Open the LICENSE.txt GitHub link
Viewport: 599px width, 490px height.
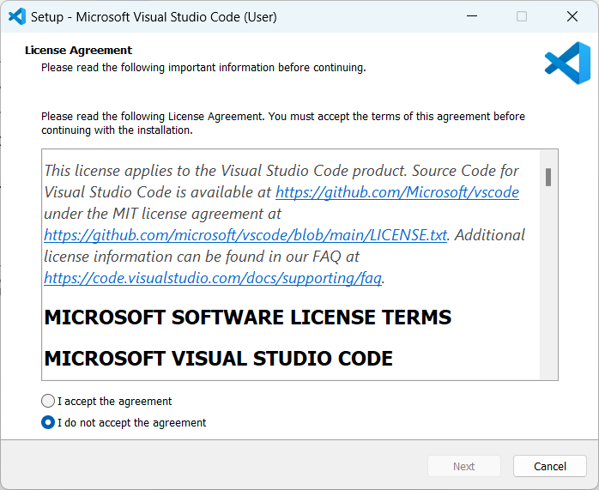tap(245, 234)
